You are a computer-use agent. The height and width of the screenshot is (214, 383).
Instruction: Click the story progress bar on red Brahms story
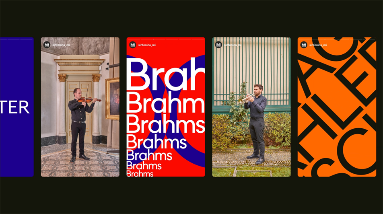point(166,39)
